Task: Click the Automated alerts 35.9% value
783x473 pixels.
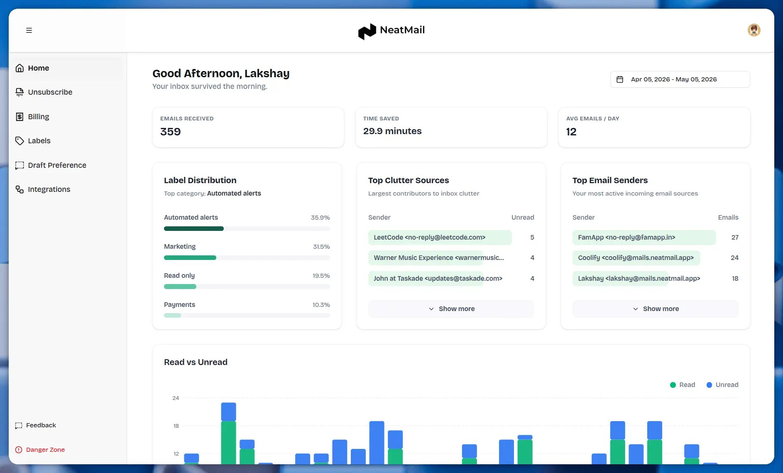Action: [x=321, y=218]
